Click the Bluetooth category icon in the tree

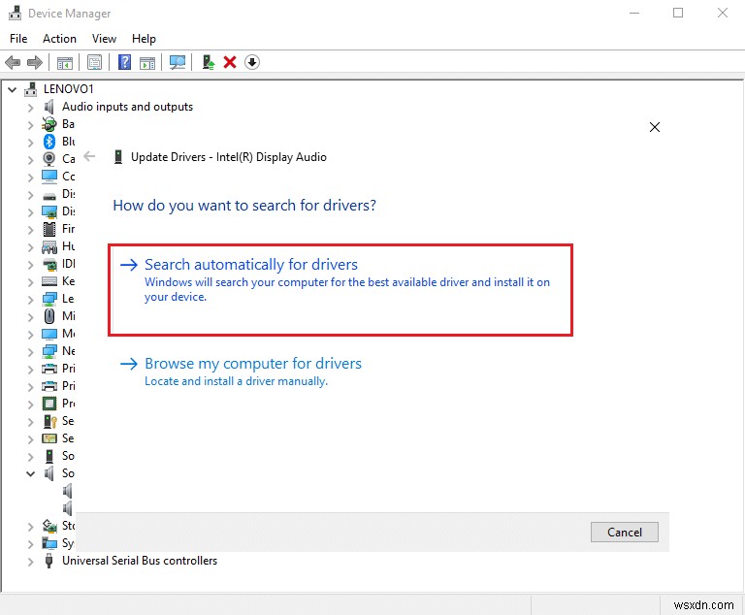[49, 141]
